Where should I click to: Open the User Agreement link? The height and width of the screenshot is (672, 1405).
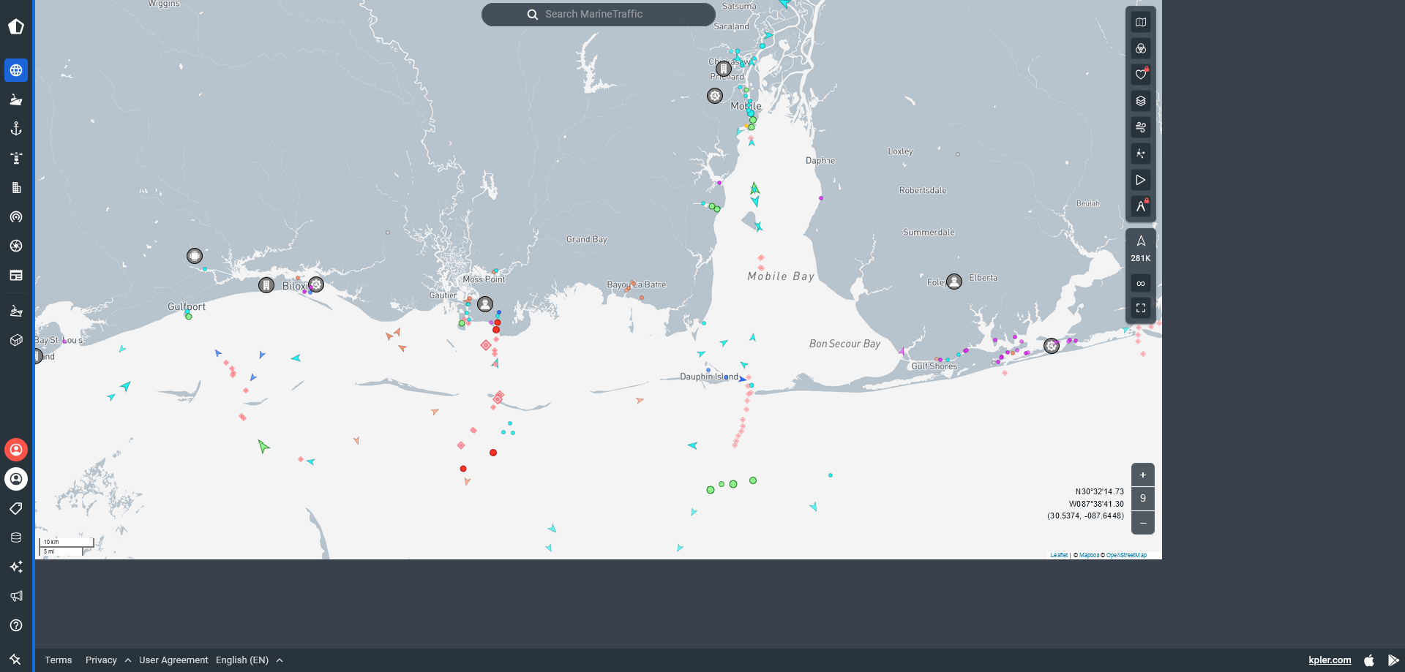click(173, 660)
